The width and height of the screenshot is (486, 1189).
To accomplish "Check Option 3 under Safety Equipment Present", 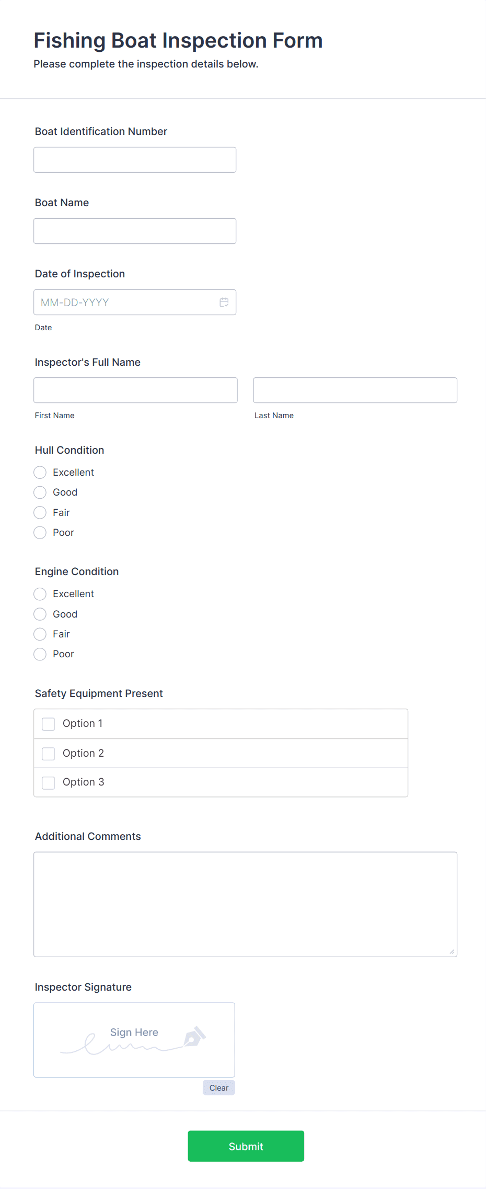I will (48, 782).
